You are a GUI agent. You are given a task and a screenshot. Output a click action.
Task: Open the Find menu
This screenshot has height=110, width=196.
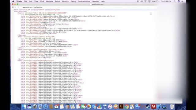click(x=42, y=1)
